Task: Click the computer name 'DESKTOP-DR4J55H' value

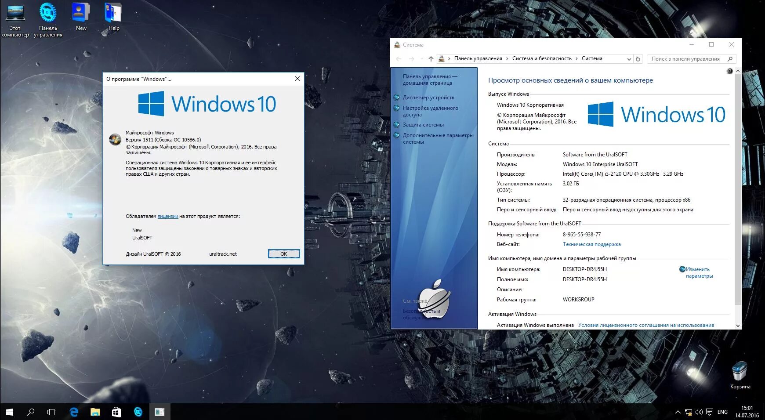Action: [x=584, y=269]
